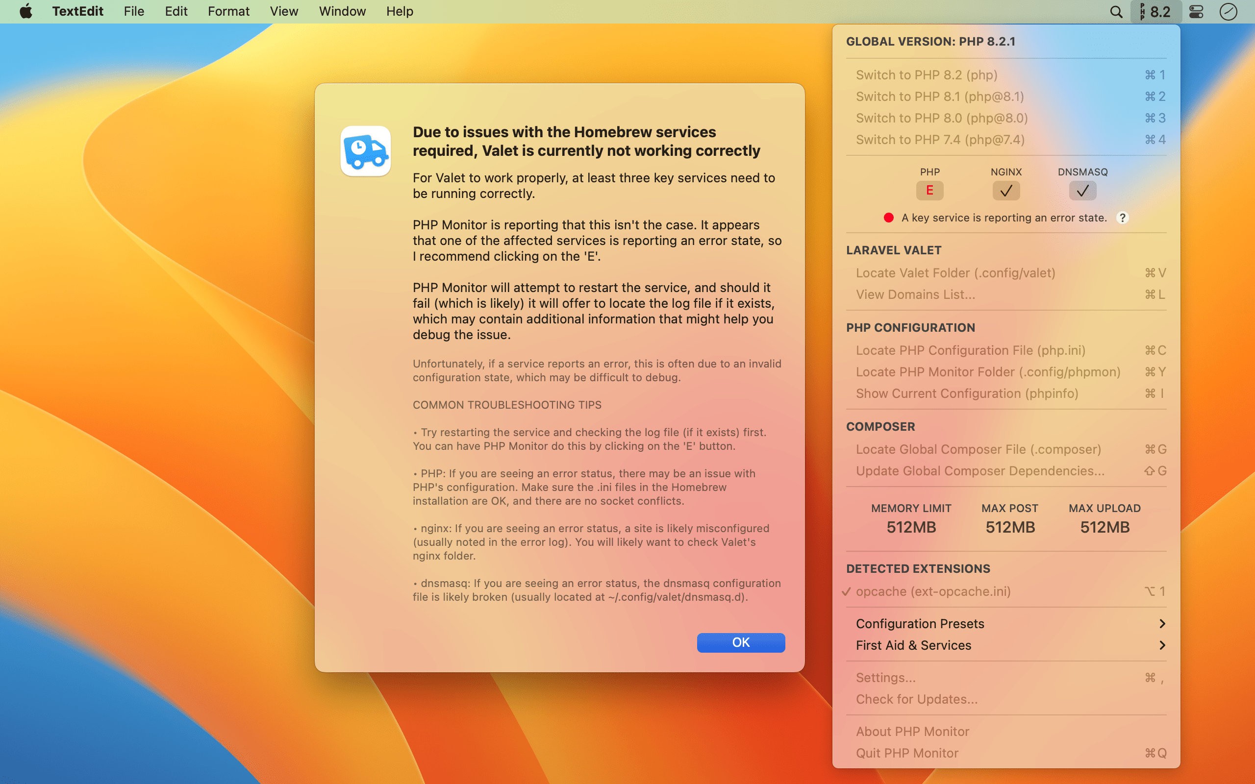Toggle the DNSMASQ service checkmark
This screenshot has width=1255, height=784.
coord(1082,190)
